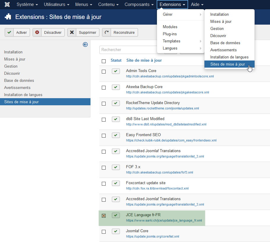Open the Aide dropdown menu
Image resolution: width=270 pixels, height=242 pixels.
(197, 4)
